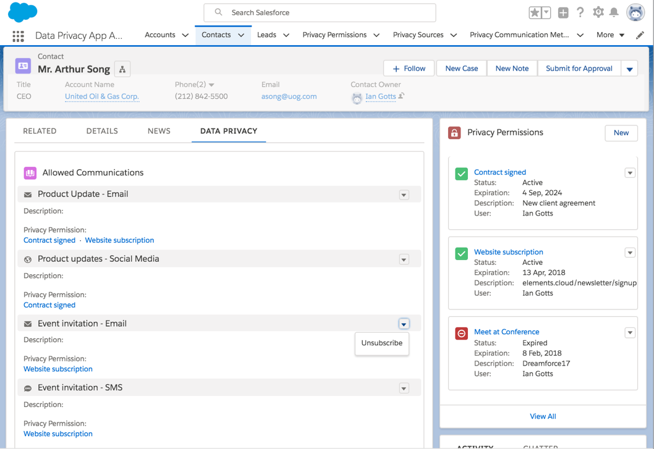Open the Ian Gotts contact owner link
This screenshot has width=654, height=449.
tap(380, 96)
